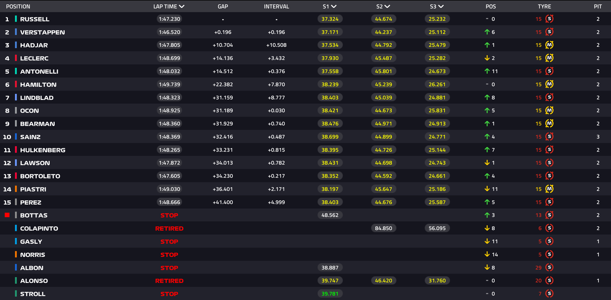Click Verstappen's green positions-gained arrow
Screen dimensions: 611x300
[487, 32]
